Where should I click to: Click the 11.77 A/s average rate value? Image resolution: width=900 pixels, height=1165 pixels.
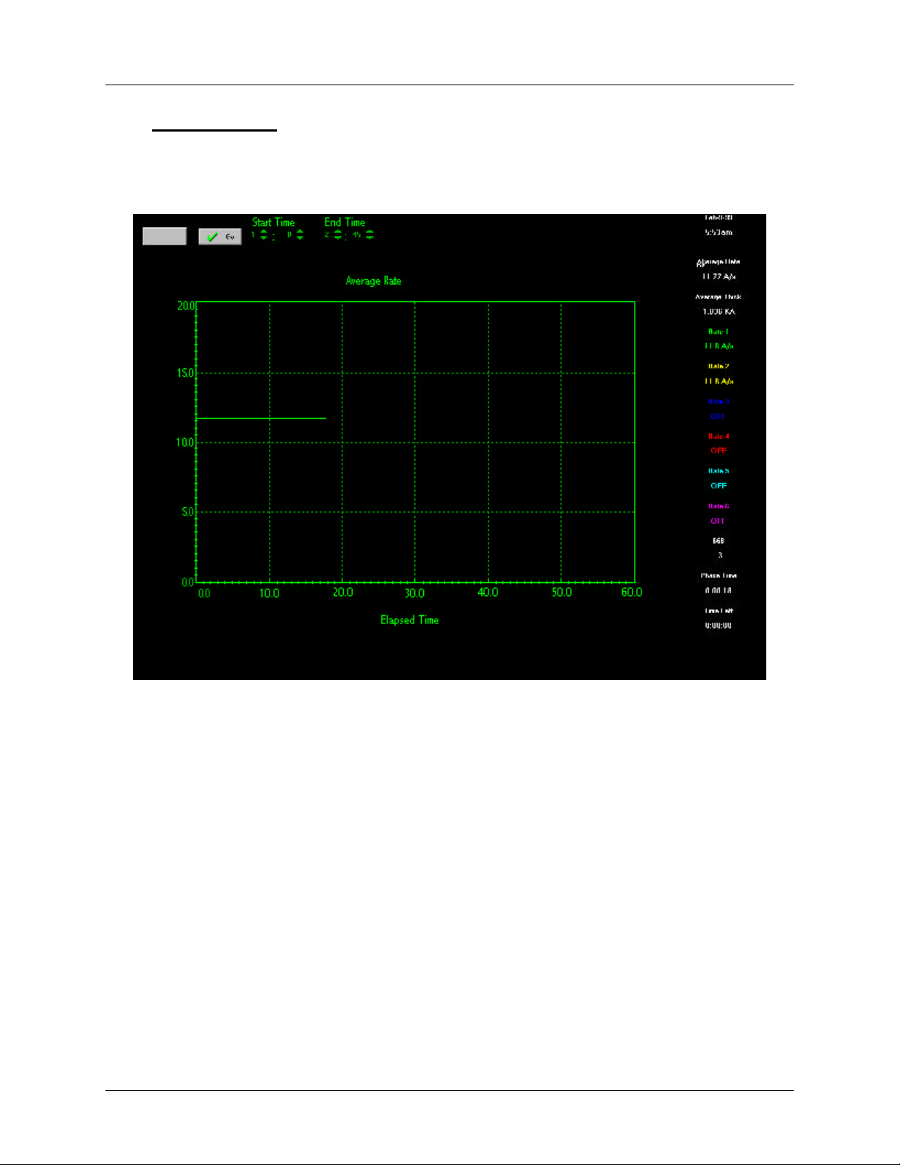pyautogui.click(x=719, y=276)
